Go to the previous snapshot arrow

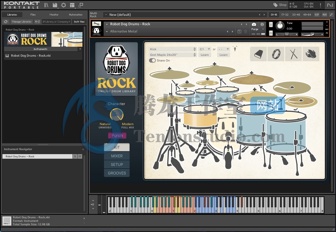click(228, 31)
